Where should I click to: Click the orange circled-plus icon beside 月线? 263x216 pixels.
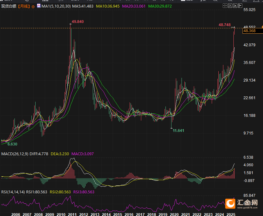(33, 6)
